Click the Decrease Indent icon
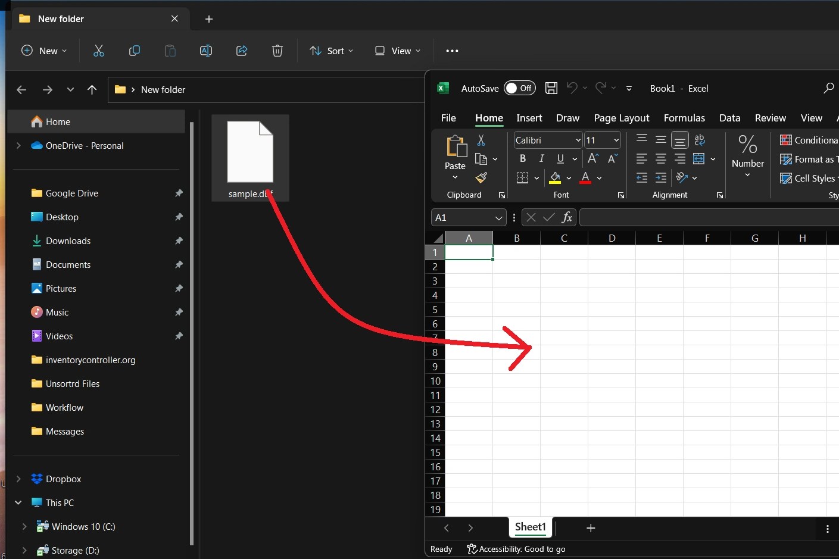 (641, 177)
